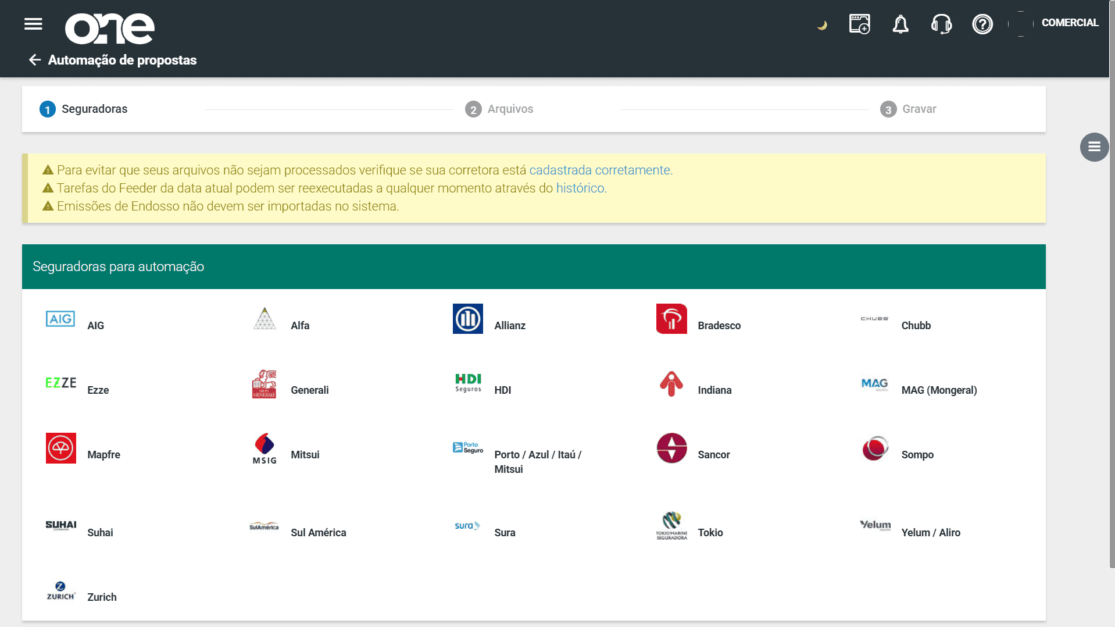This screenshot has height=627, width=1115.
Task: Choose the Sul América label
Action: (x=319, y=533)
